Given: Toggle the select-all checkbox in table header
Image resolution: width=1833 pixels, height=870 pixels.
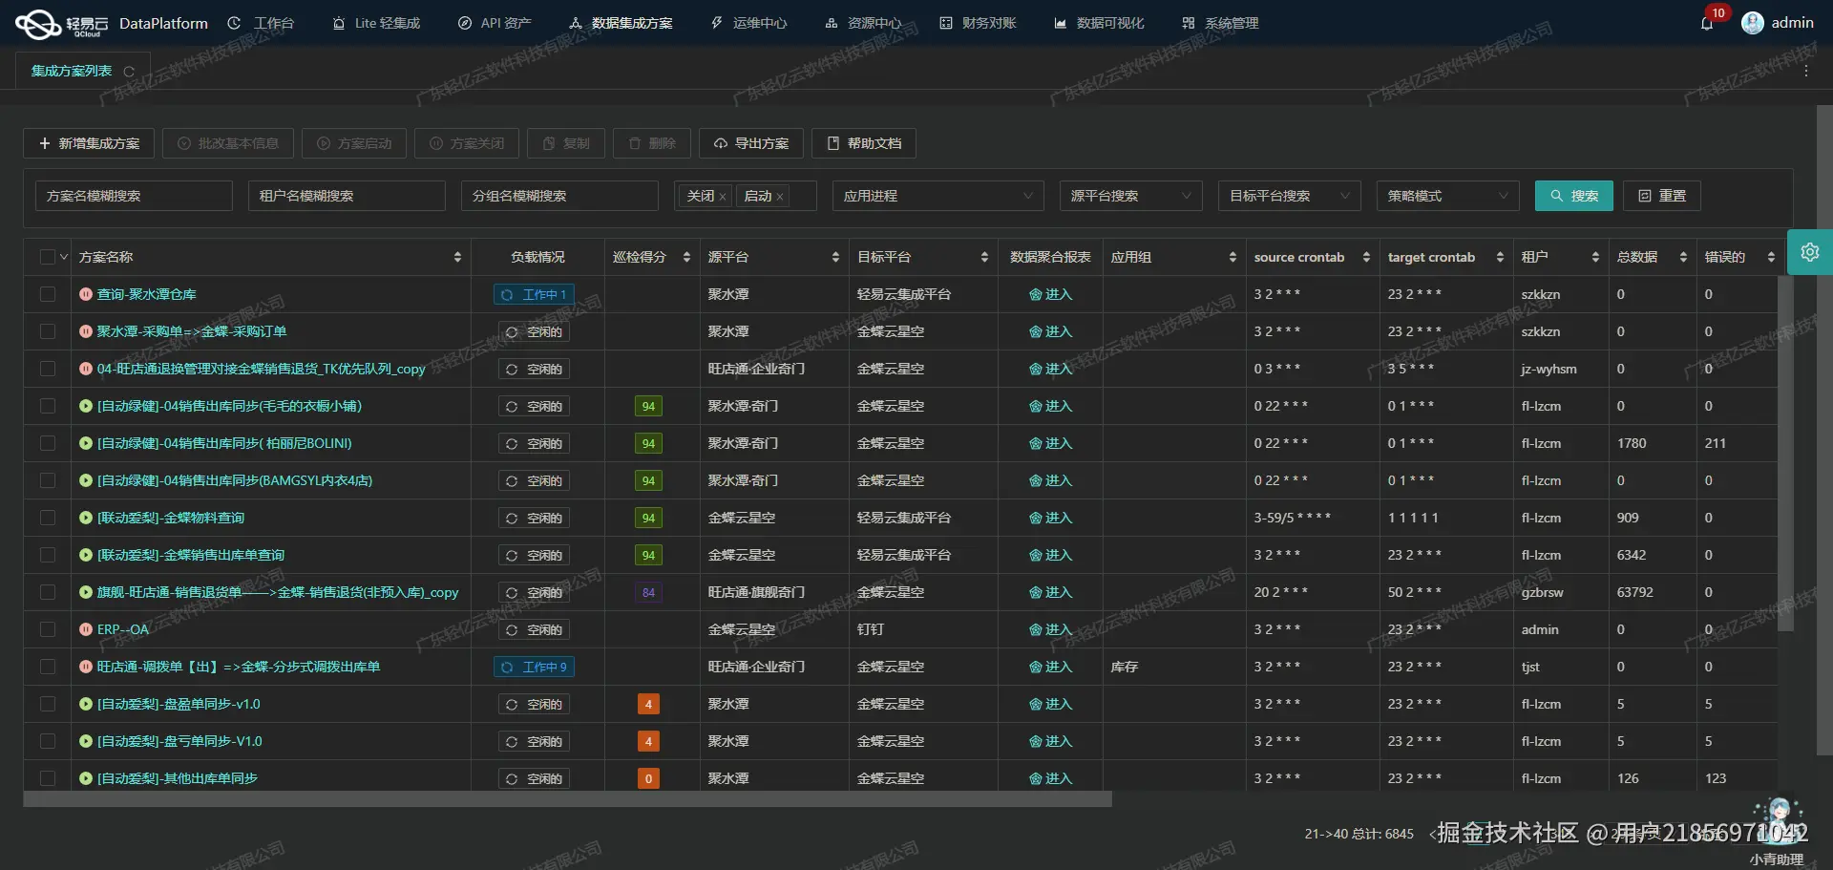Looking at the screenshot, I should 48,256.
